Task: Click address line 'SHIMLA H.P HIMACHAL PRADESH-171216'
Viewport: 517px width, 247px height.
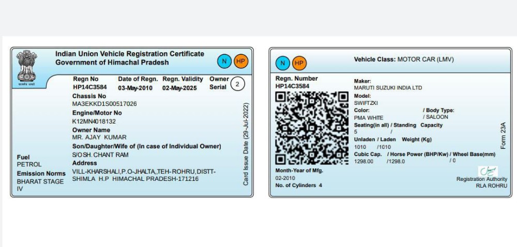Action: pyautogui.click(x=135, y=179)
